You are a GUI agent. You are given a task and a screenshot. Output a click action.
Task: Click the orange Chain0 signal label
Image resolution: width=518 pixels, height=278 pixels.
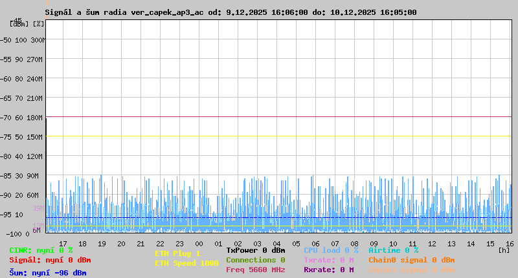click(411, 260)
